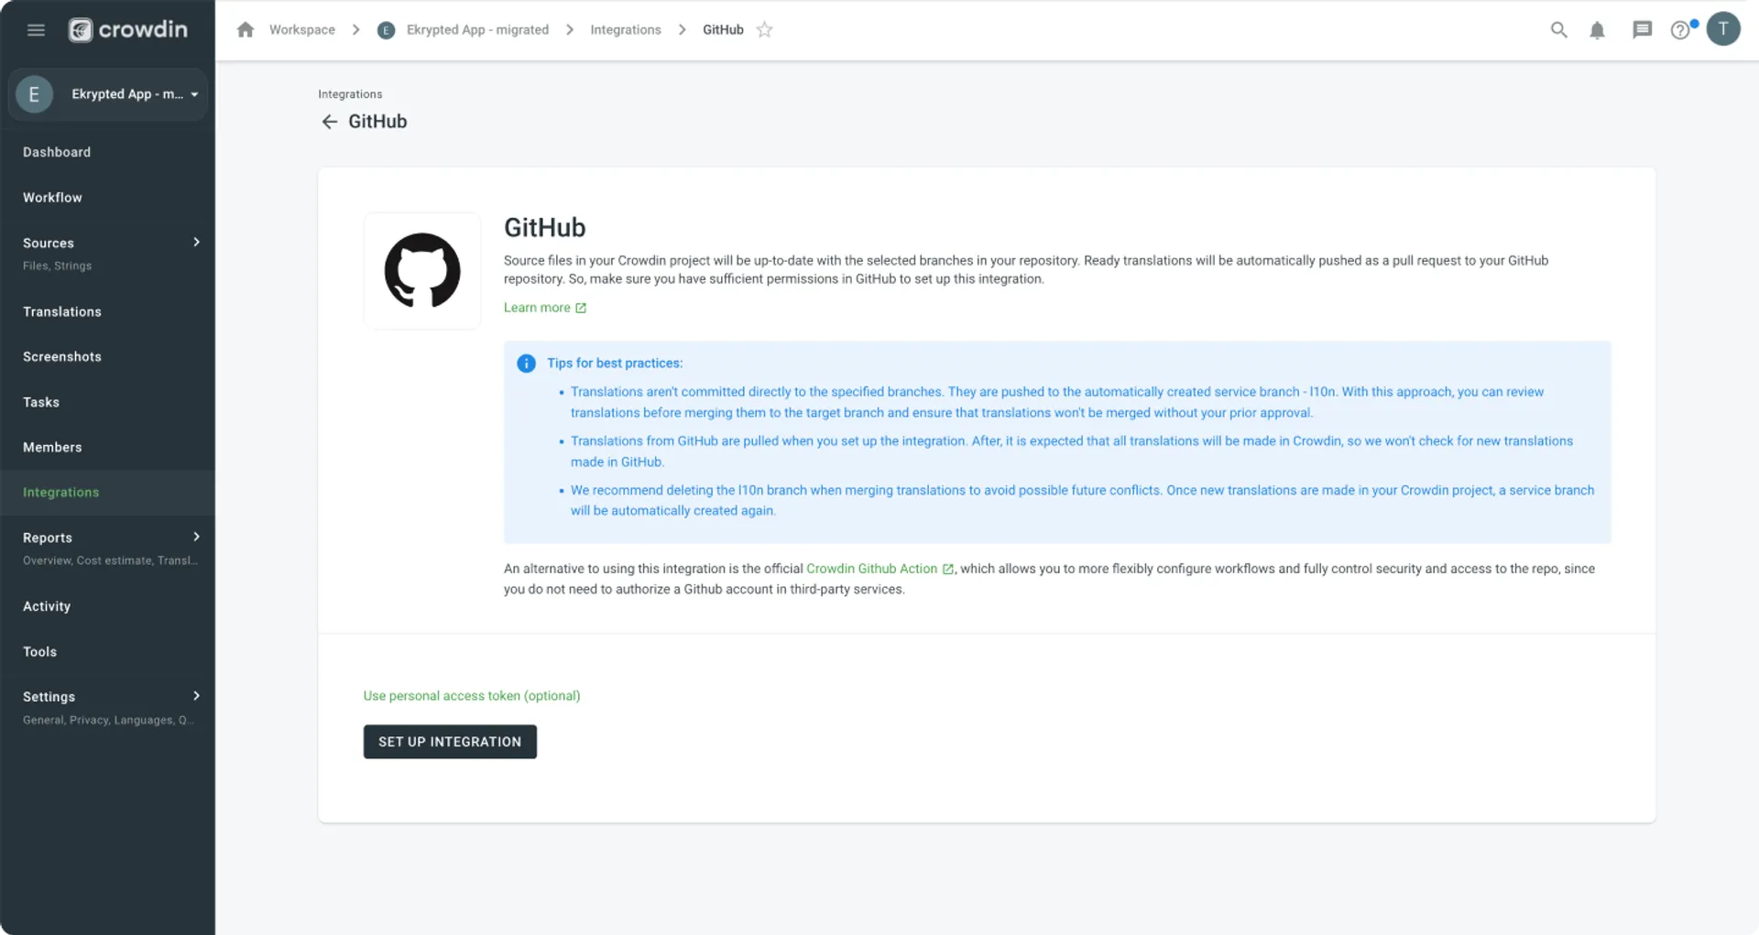Screen dimensions: 1759x935
Task: Click the project avatar E in sidebar
Action: [34, 94]
